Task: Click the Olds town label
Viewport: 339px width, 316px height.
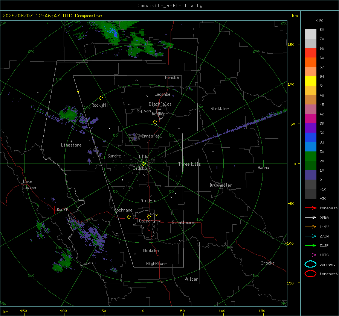Action: click(144, 157)
